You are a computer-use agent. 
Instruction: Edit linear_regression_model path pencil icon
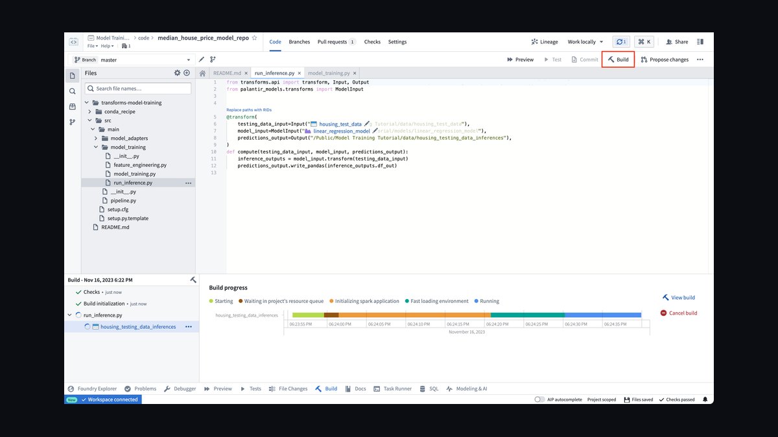375,131
